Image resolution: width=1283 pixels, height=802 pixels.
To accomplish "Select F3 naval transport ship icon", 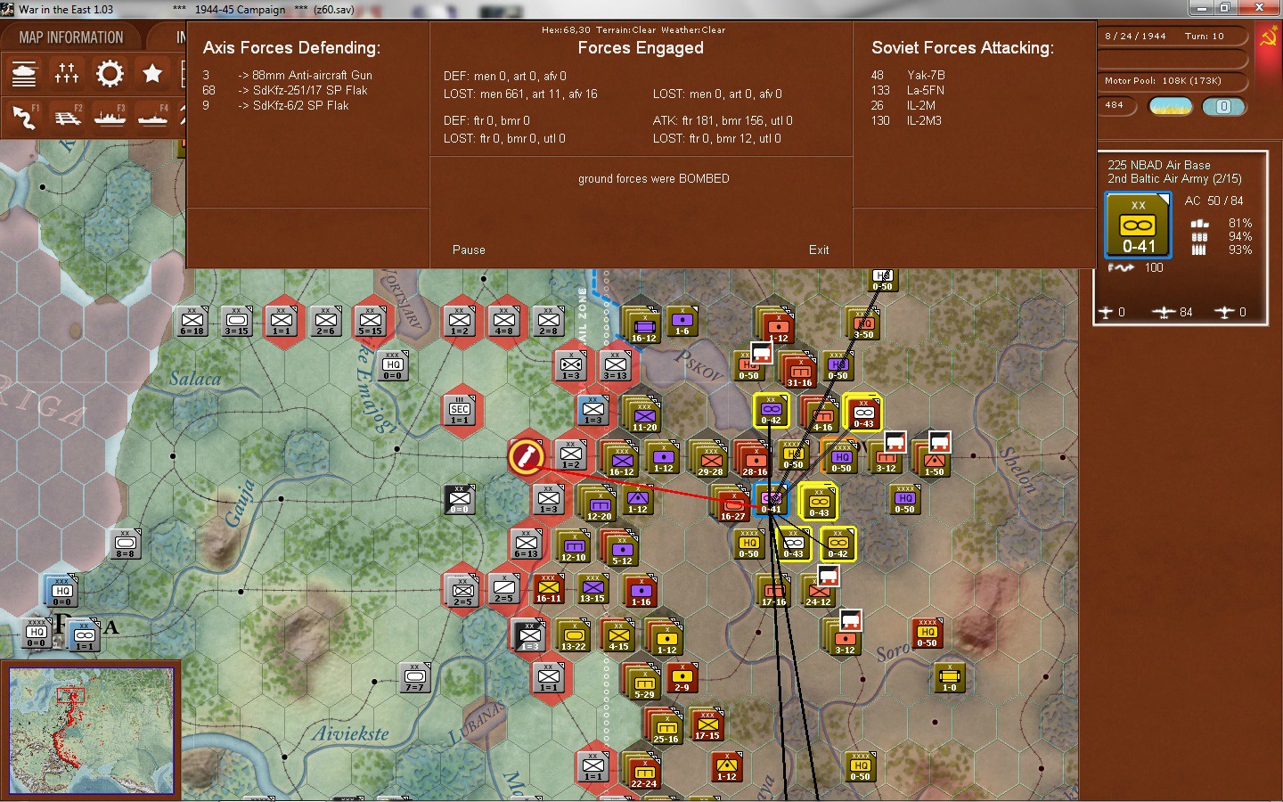I will (110, 117).
